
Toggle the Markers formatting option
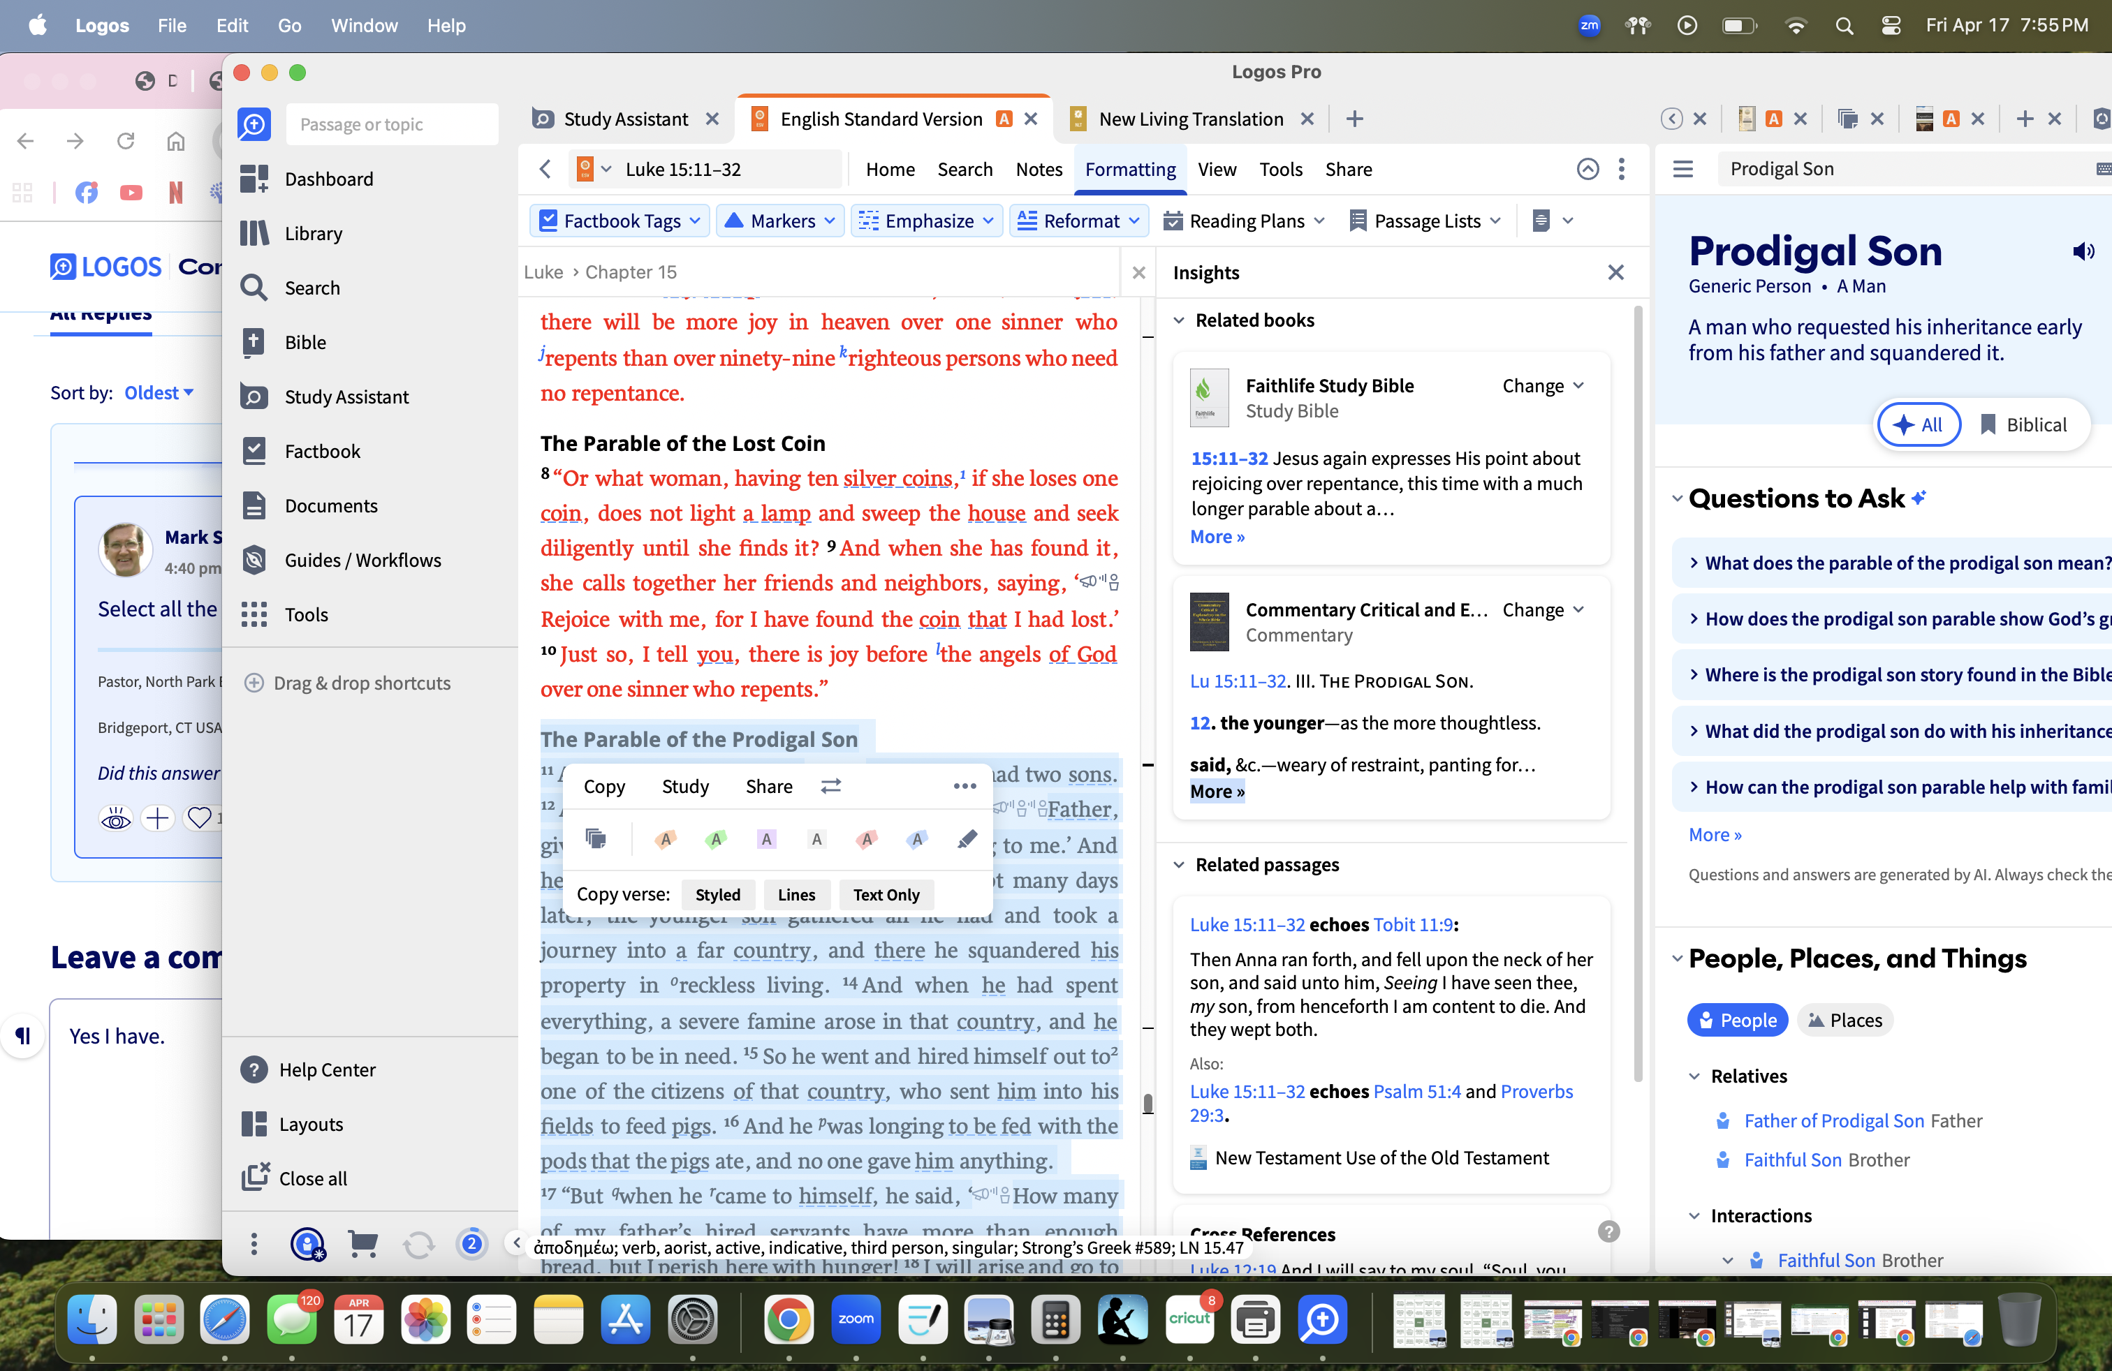pos(780,221)
